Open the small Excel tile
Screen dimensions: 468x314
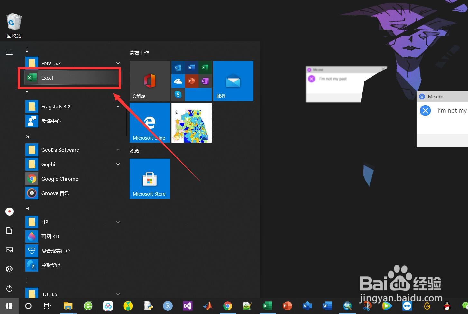[205, 68]
